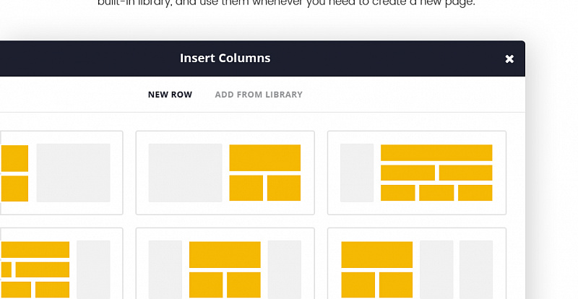This screenshot has width=578, height=299.
Task: Pick layout with yellow blocks left, large gray right
Action: [x=61, y=173]
